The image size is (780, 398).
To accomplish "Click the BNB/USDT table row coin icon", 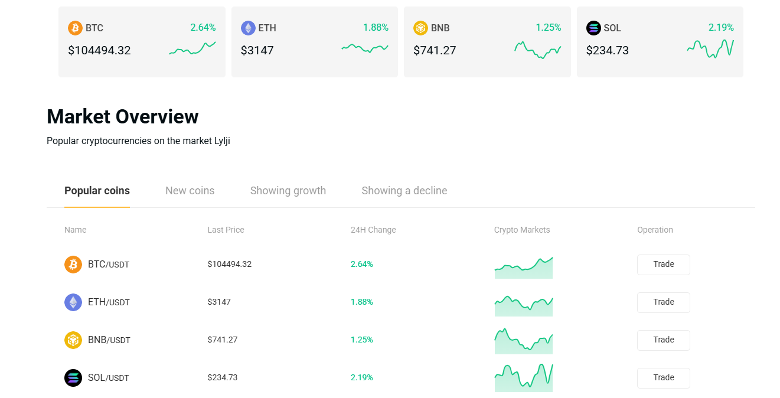I will coord(73,340).
